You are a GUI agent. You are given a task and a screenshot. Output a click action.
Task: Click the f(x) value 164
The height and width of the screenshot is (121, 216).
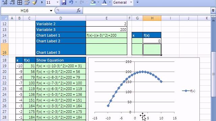coord(29,106)
